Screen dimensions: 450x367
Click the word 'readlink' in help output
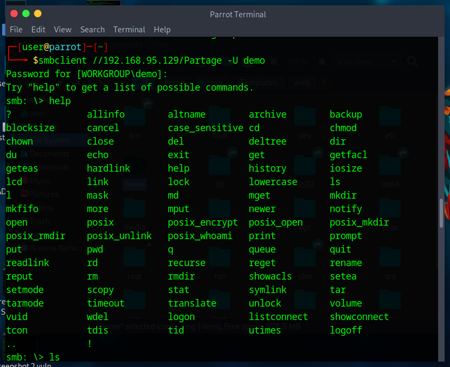tap(28, 263)
